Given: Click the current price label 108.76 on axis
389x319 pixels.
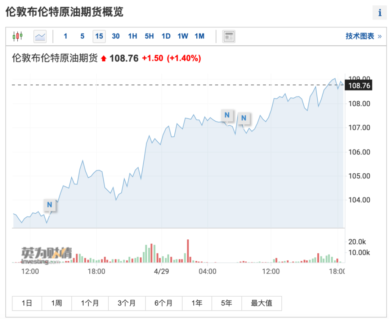Looking at the screenshot, I should click(x=359, y=86).
